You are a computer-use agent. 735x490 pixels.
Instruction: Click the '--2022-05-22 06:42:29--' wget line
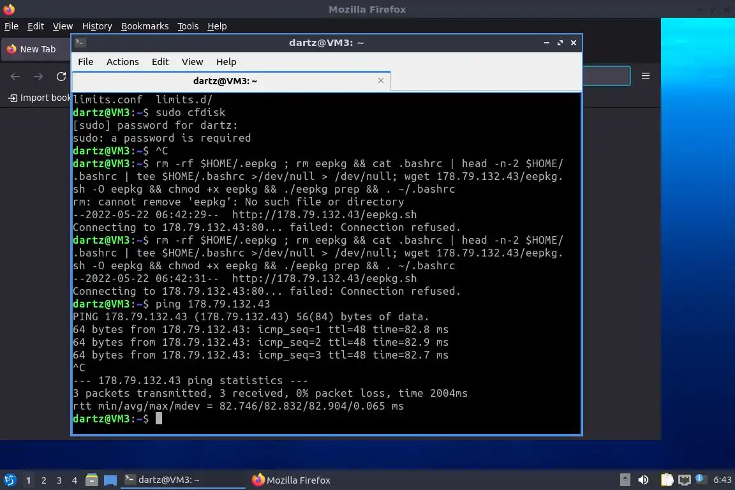[245, 214]
